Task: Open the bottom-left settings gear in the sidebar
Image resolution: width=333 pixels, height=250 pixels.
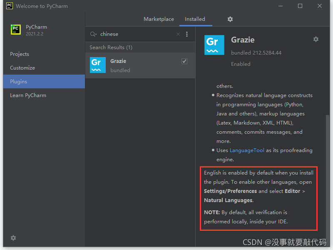Action: [x=13, y=238]
